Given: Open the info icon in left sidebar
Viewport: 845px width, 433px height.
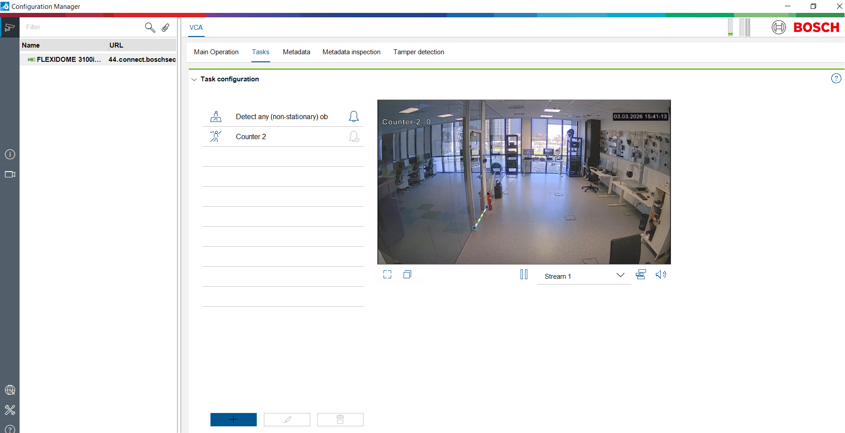Looking at the screenshot, I should [x=10, y=154].
